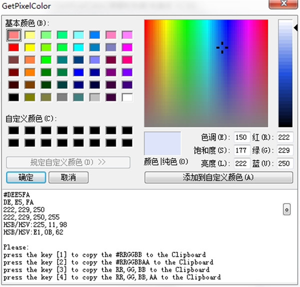Click the line about key [4] RR,GG,BB,AA
Image resolution: width=300 pixels, height=287 pixels.
112,277
